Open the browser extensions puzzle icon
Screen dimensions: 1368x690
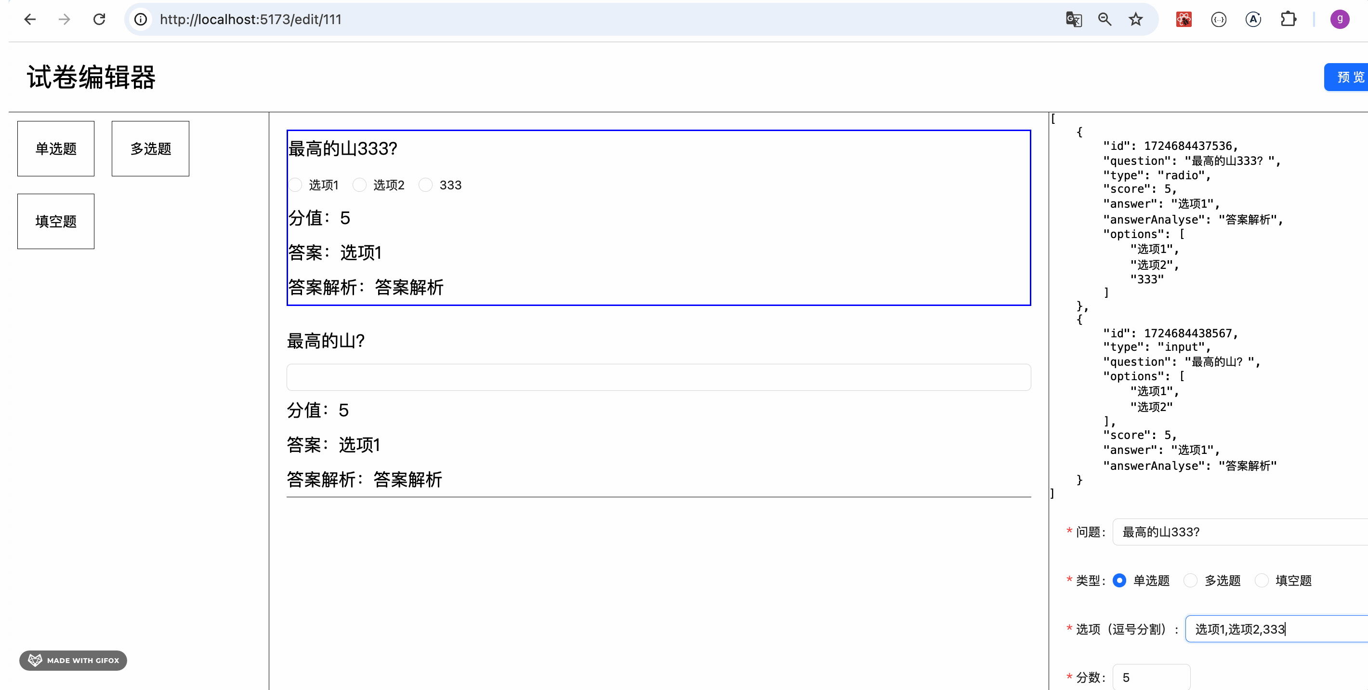click(1289, 19)
